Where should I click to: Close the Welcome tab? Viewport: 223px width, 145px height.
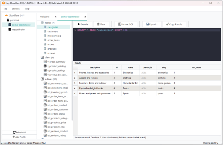coord(55,17)
